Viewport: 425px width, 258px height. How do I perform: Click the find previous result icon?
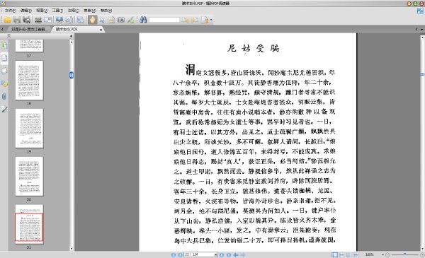(186, 20)
